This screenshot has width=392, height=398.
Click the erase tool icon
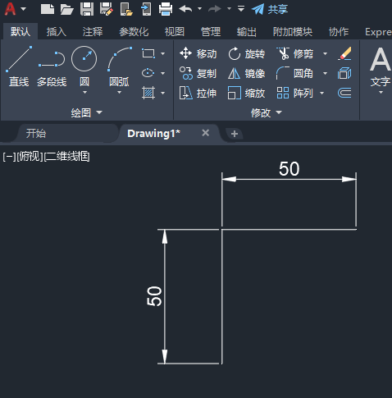[x=344, y=53]
